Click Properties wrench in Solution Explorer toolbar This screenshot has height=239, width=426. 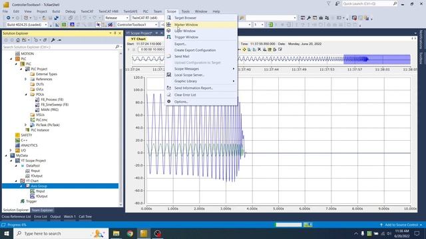point(53,40)
